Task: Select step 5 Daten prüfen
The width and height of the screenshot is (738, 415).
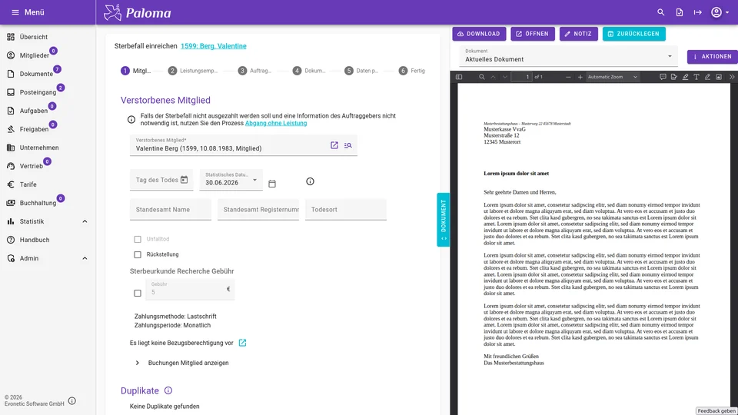Action: point(361,71)
